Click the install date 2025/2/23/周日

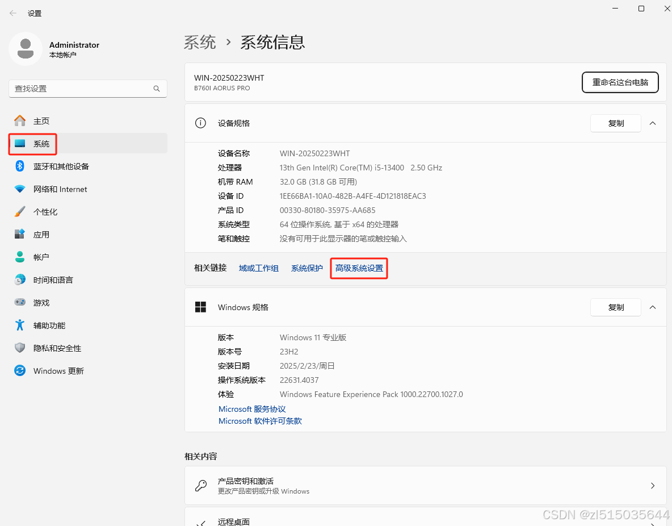click(x=307, y=366)
